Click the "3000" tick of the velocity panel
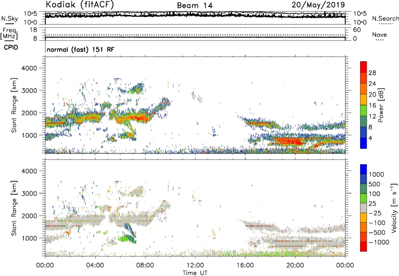This screenshot has height=276, width=399. (29, 193)
